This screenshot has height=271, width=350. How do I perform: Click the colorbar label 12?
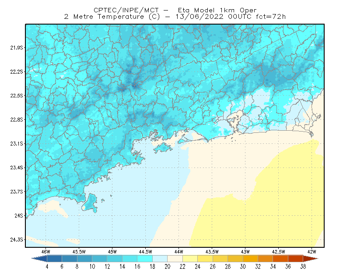click(107, 267)
